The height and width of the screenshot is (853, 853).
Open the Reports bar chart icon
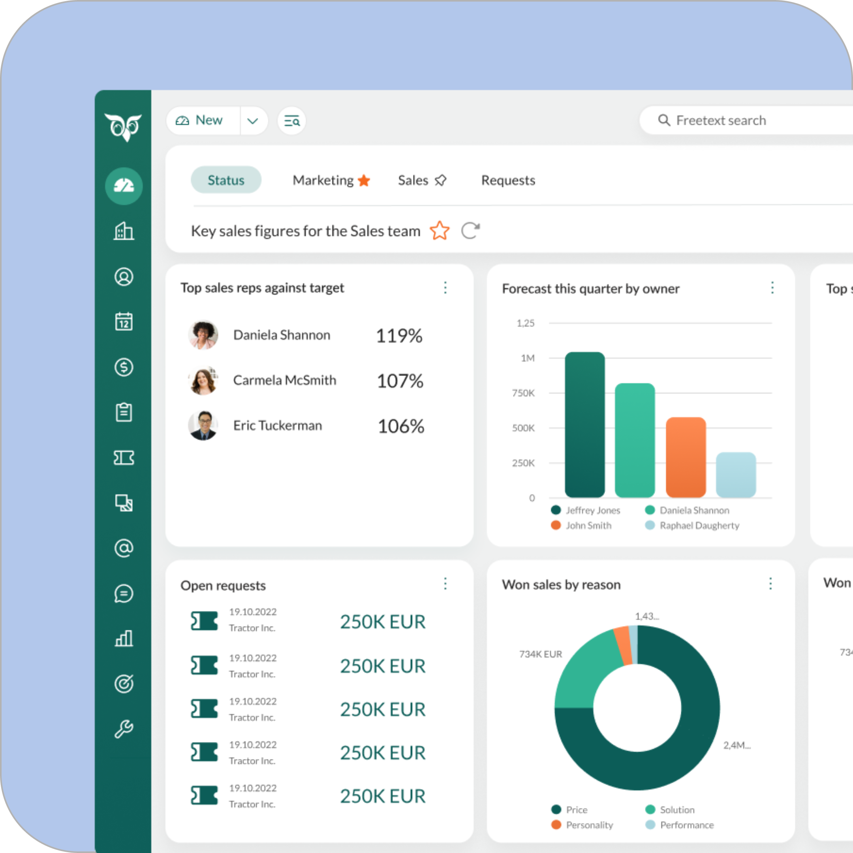pos(124,639)
